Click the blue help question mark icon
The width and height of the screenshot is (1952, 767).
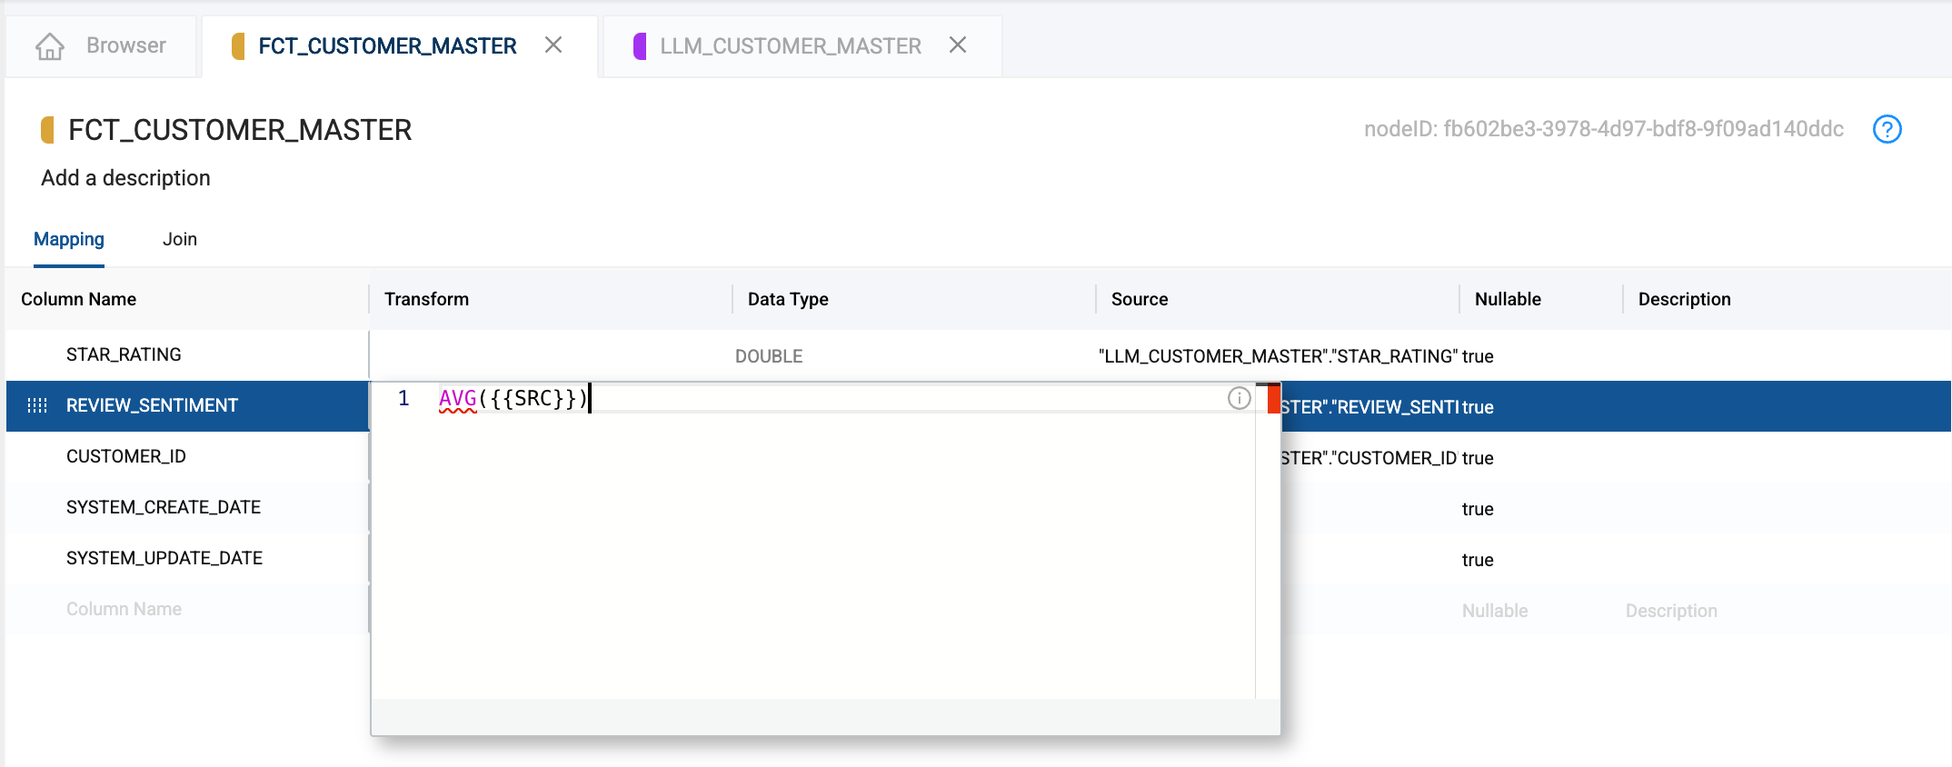click(x=1887, y=129)
